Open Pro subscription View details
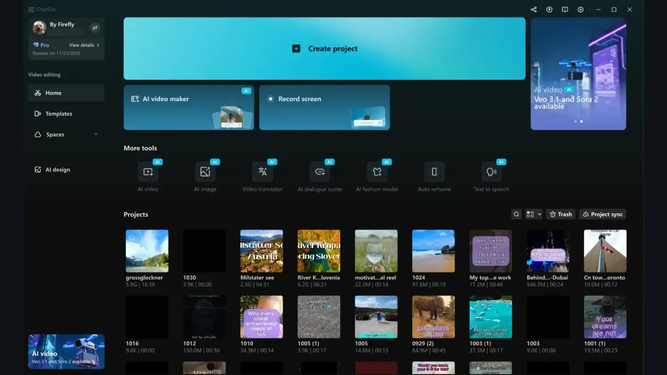This screenshot has height=375, width=667. (83, 45)
